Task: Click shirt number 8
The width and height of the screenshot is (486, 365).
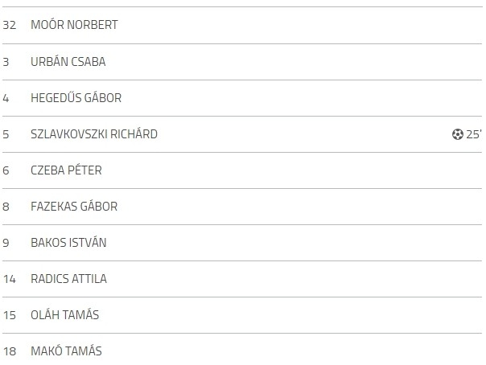Action: click(6, 207)
